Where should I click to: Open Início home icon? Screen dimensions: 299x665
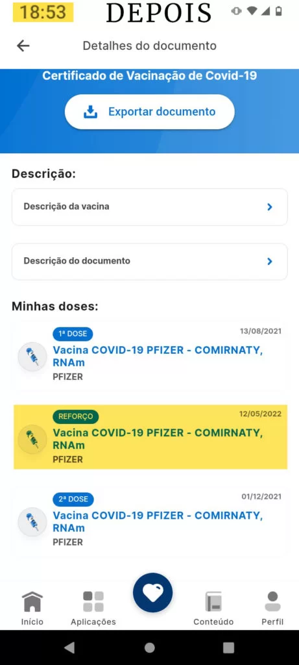click(x=32, y=601)
